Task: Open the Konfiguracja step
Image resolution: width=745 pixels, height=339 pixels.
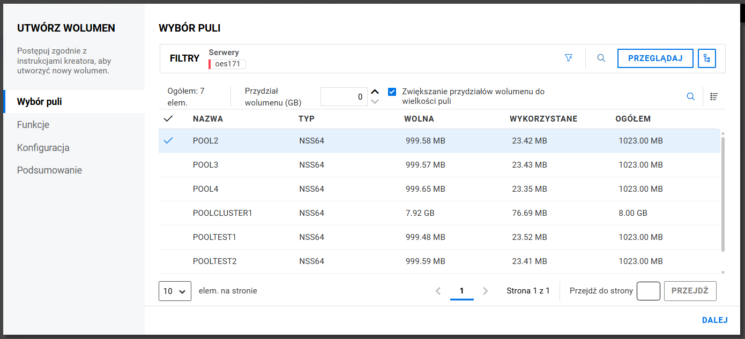Action: (x=43, y=148)
